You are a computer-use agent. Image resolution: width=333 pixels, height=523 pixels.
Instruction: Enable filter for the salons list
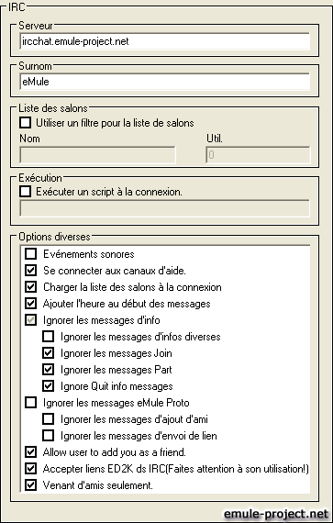26,123
